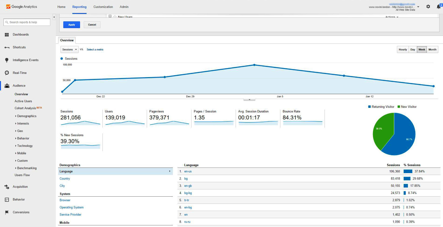
Task: Expand the Demographics section in sidebar
Action: [27, 116]
